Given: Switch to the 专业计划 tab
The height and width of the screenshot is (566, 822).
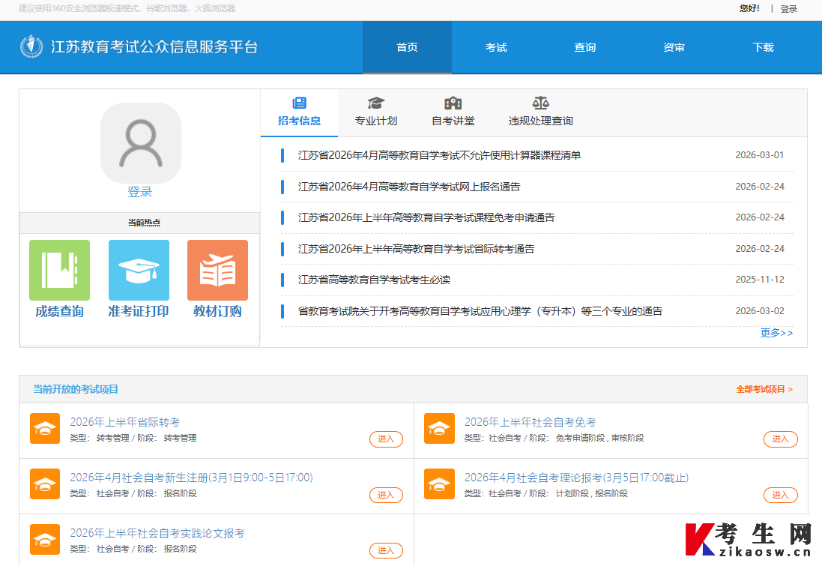Looking at the screenshot, I should click(x=376, y=112).
